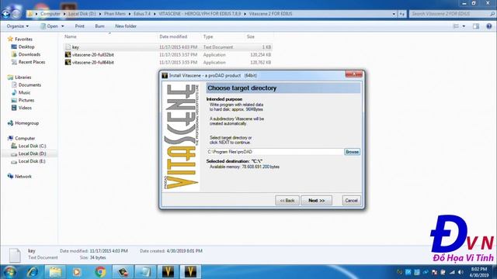This screenshot has height=279, width=497.
Task: Open Recent Places in sidebar
Action: (32, 62)
